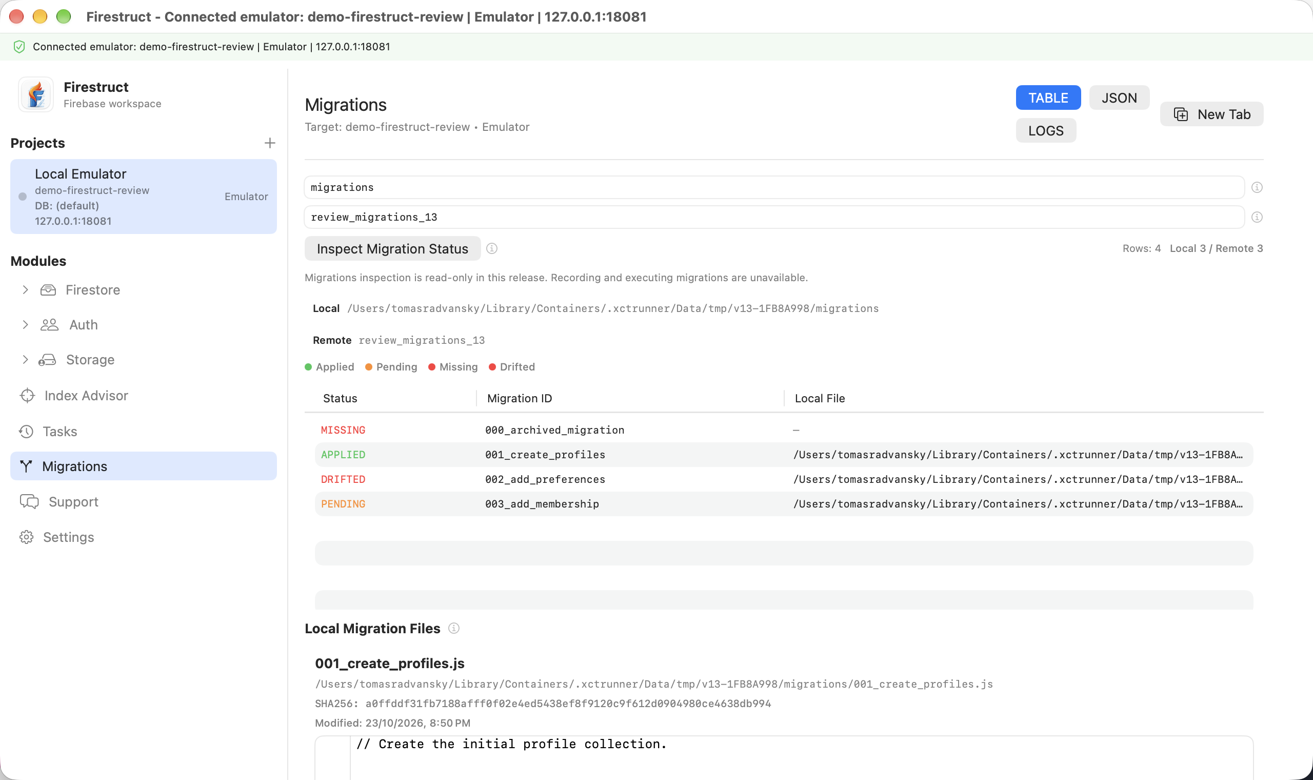
Task: Click the orange Pending legend dot
Action: (x=369, y=367)
